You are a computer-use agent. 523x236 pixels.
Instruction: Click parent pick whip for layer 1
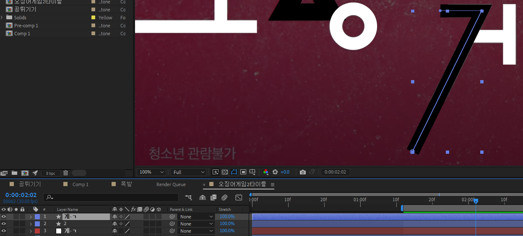tap(172, 217)
